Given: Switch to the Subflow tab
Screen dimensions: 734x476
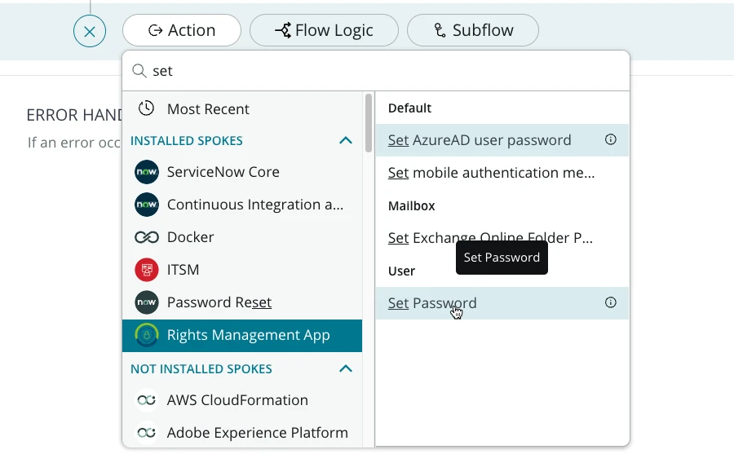Looking at the screenshot, I should pos(472,30).
